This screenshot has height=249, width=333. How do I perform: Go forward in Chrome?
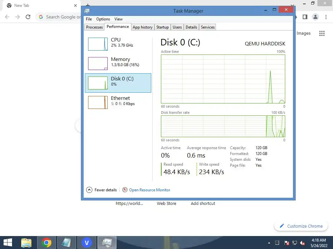tap(18, 17)
